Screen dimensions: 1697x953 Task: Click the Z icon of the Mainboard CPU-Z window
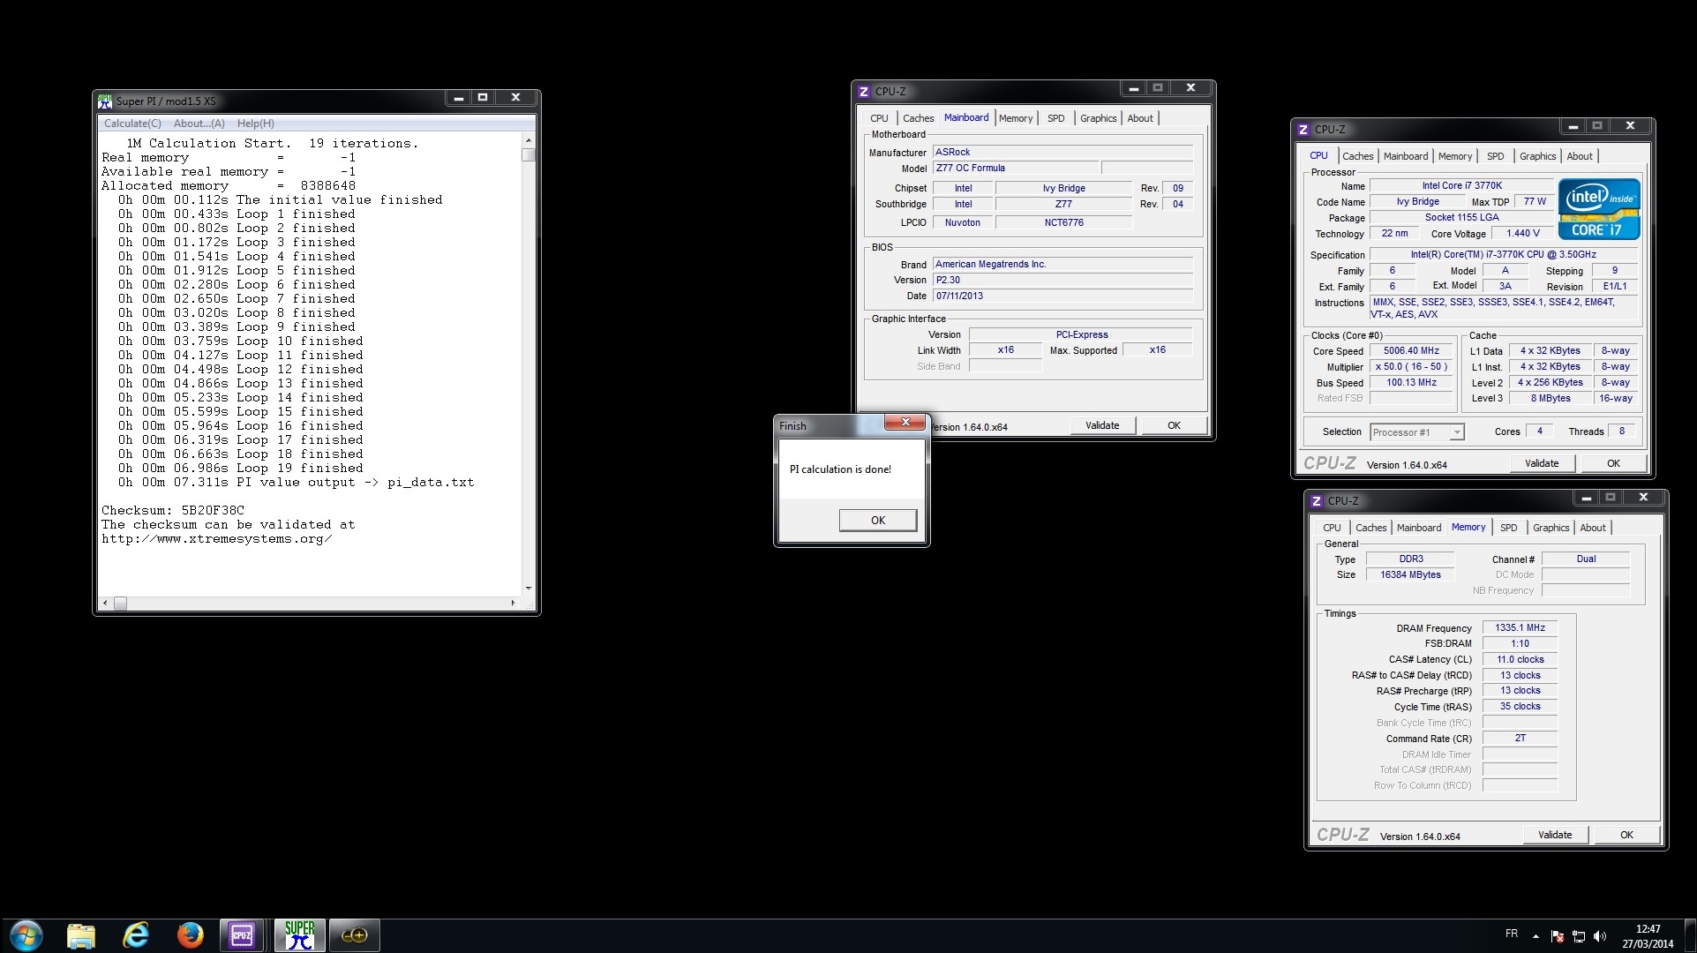864,92
